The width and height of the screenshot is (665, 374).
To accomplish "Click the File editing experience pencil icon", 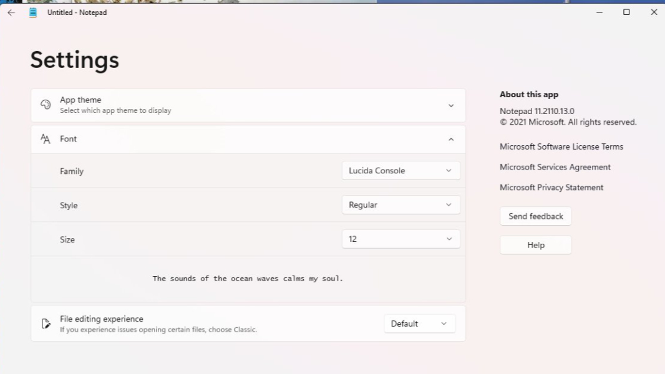I will tap(46, 324).
